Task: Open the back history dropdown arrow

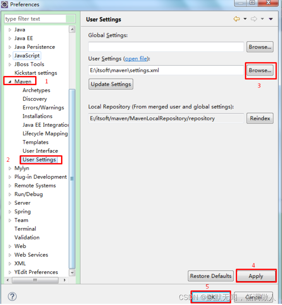Action: pyautogui.click(x=245, y=19)
